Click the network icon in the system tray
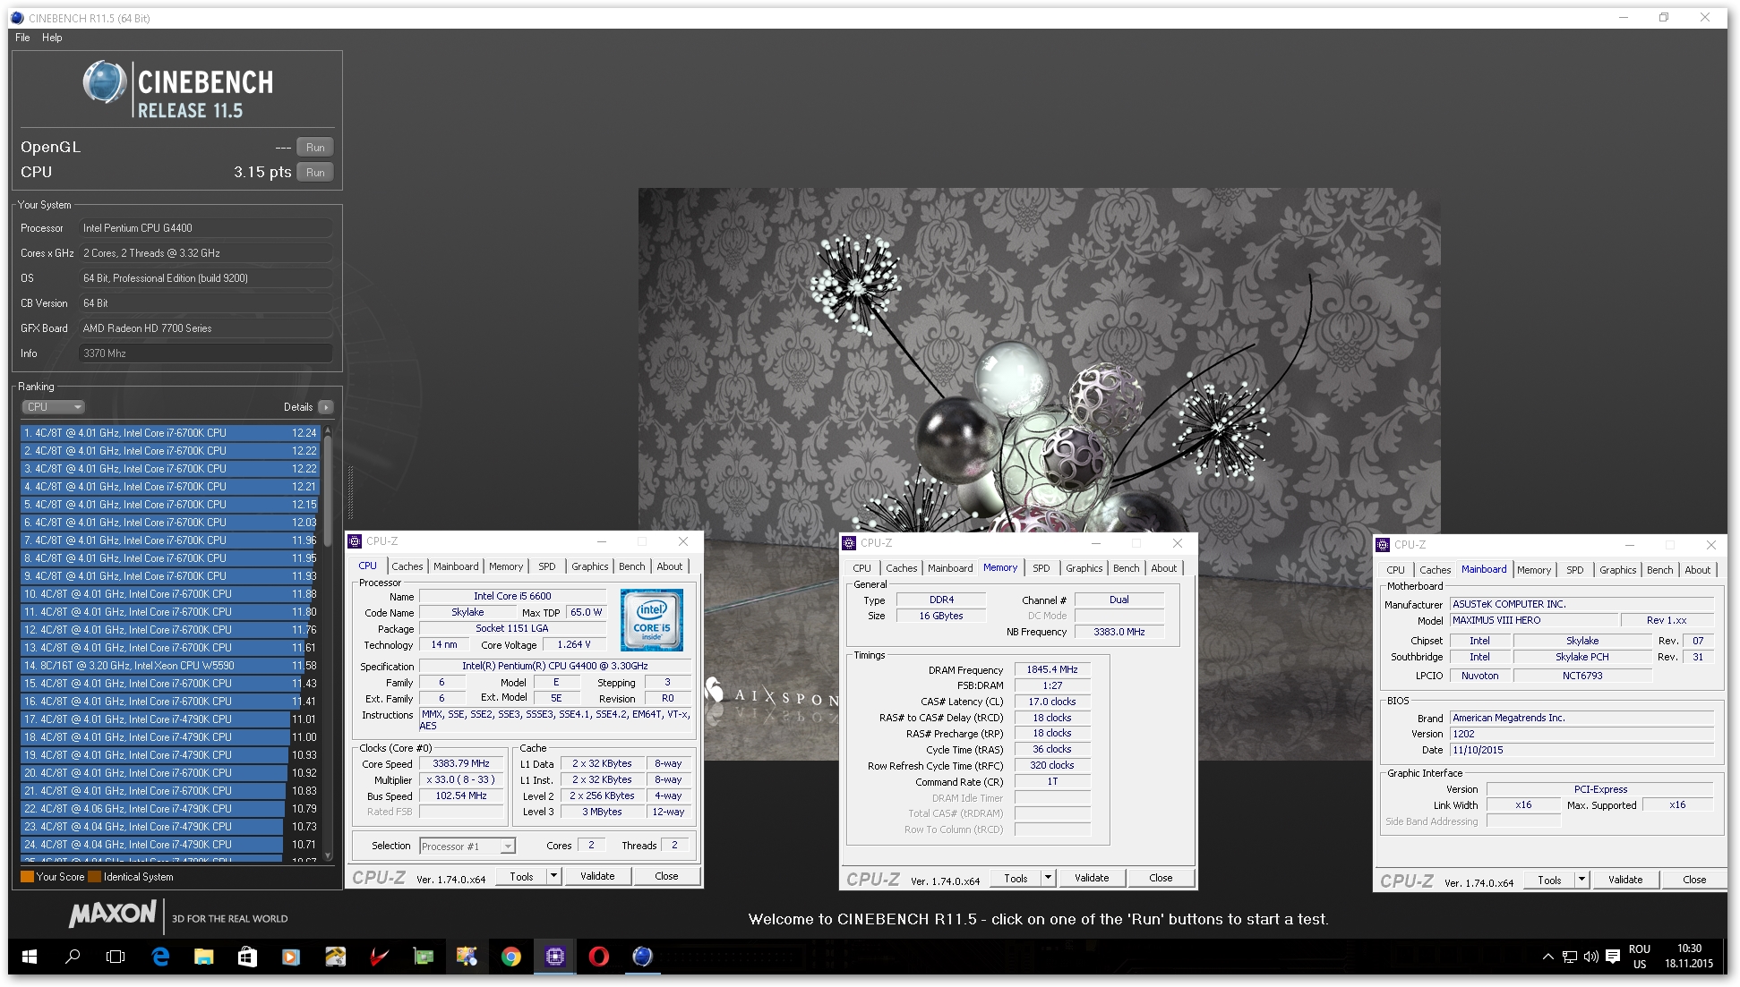Viewport: 1740px width, 987px height. coord(1569,957)
